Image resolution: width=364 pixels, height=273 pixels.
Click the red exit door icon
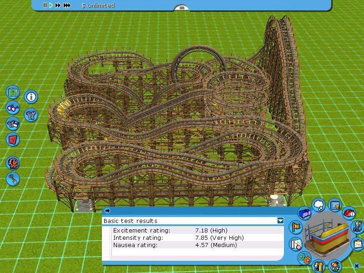tap(13, 140)
